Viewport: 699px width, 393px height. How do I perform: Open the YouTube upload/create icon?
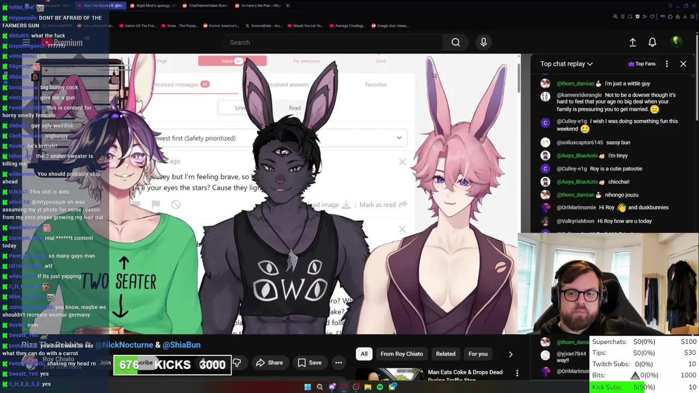[x=632, y=43]
